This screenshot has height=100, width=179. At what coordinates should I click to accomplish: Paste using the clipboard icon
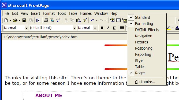pyautogui.click(x=79, y=20)
